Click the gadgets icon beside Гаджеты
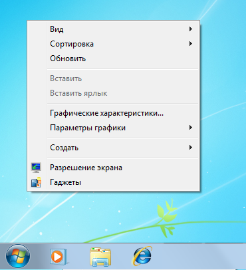The width and height of the screenshot is (246, 270). coord(36,182)
